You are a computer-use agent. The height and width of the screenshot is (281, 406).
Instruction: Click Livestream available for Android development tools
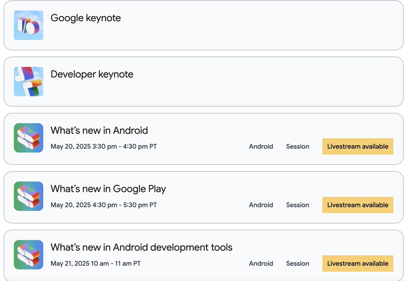point(358,263)
